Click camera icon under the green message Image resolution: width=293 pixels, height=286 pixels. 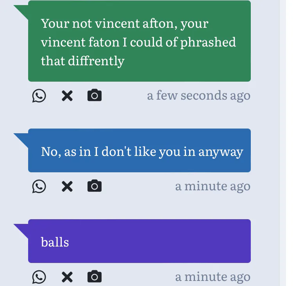[x=94, y=95]
